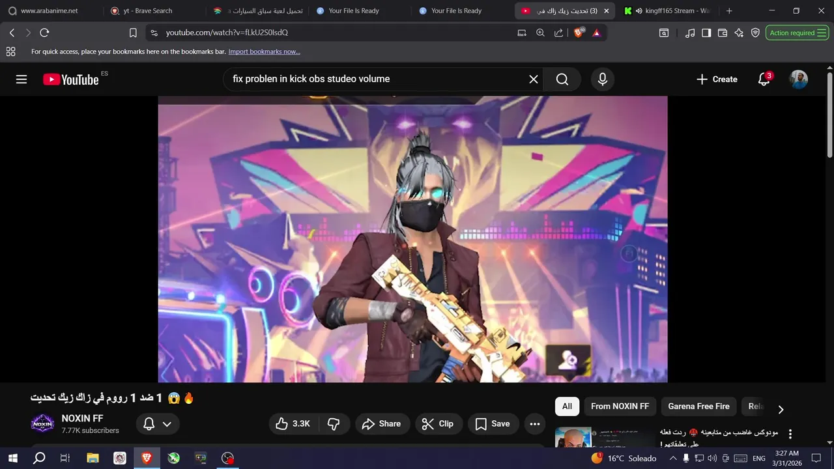Open the YouTube guide hamburger menu
The image size is (834, 469).
22,79
